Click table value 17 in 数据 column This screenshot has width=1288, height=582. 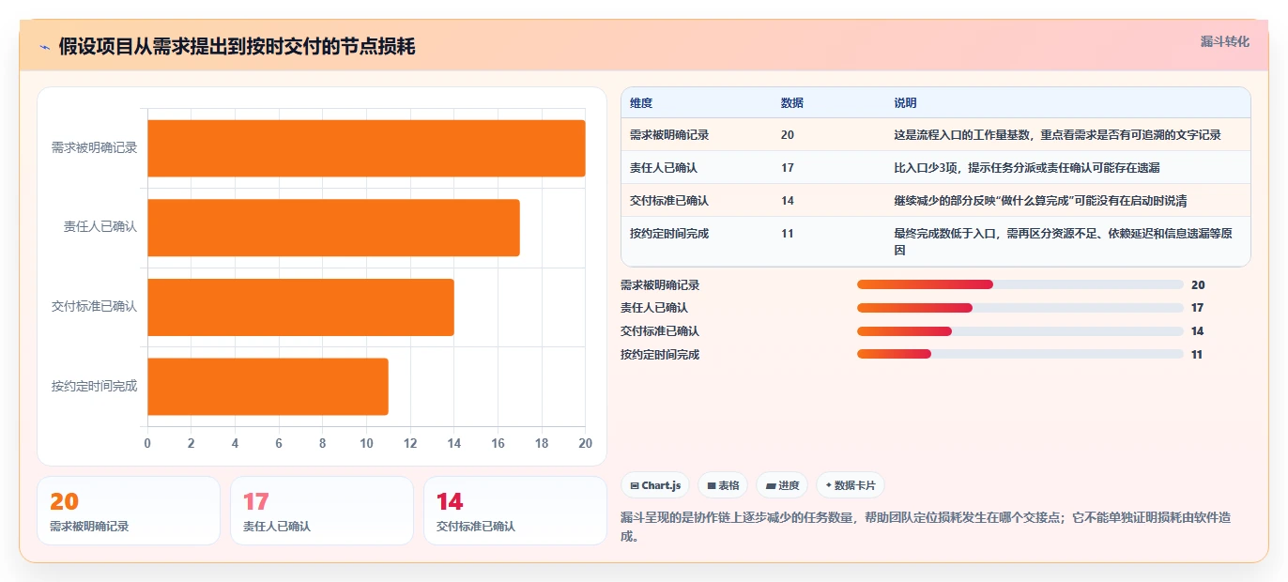(787, 168)
